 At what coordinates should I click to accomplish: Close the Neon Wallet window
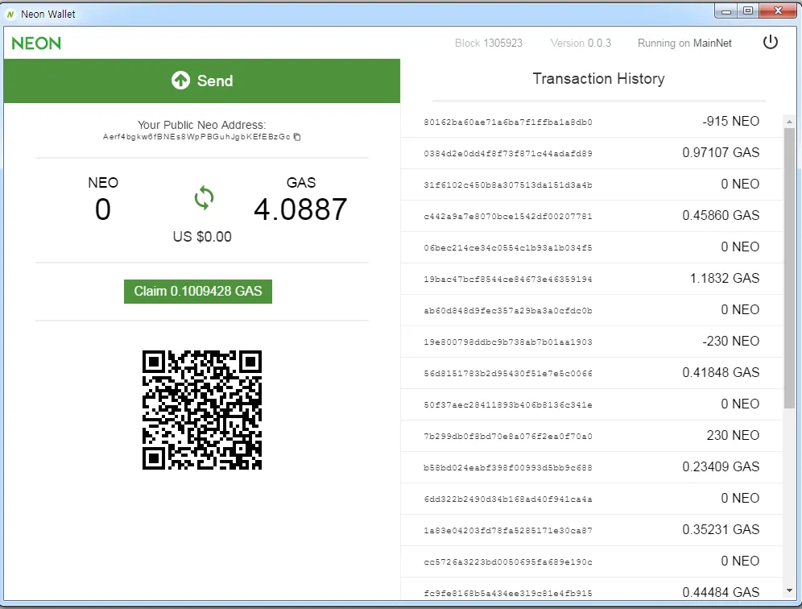point(778,11)
